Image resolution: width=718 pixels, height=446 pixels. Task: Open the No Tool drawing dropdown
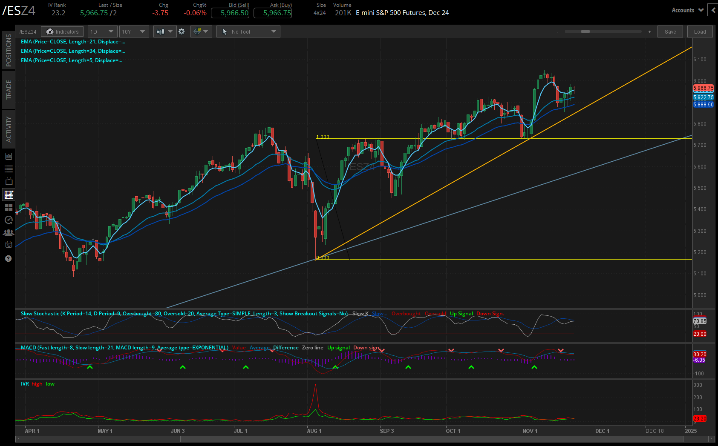[248, 31]
